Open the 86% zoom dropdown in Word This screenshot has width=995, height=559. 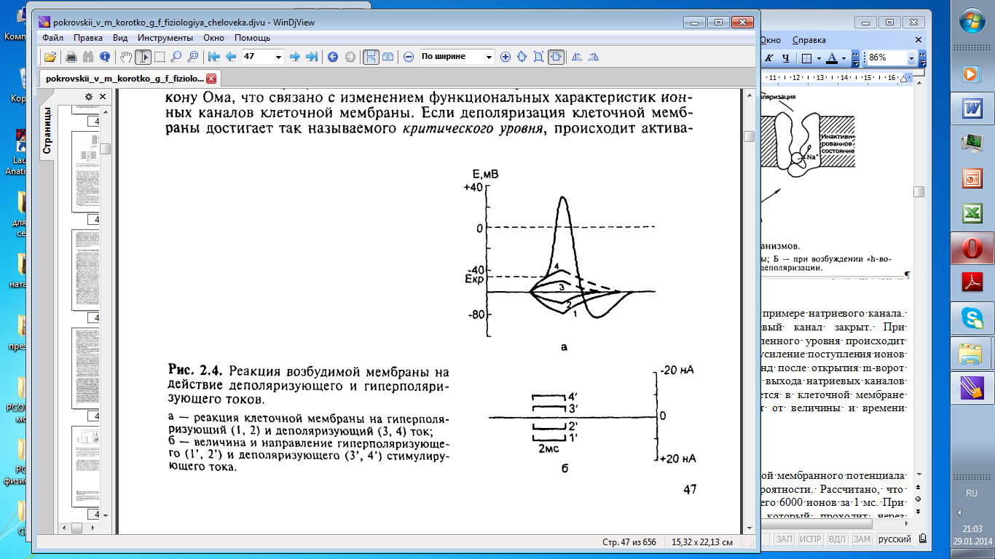pyautogui.click(x=911, y=58)
